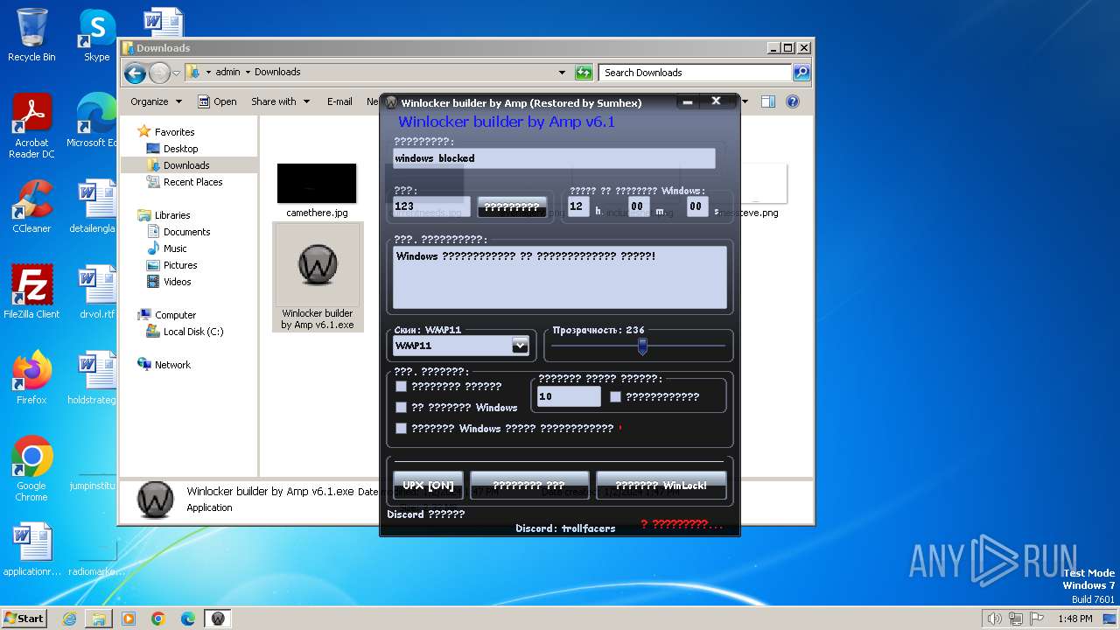Open the Recycle Bin desktop icon
This screenshot has width=1120, height=630.
[x=31, y=35]
